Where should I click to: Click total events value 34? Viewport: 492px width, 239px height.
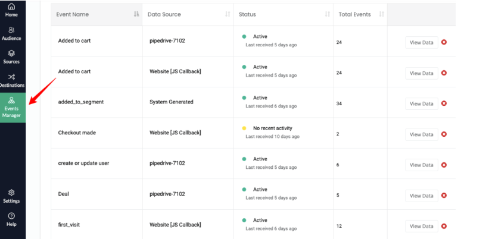point(339,103)
